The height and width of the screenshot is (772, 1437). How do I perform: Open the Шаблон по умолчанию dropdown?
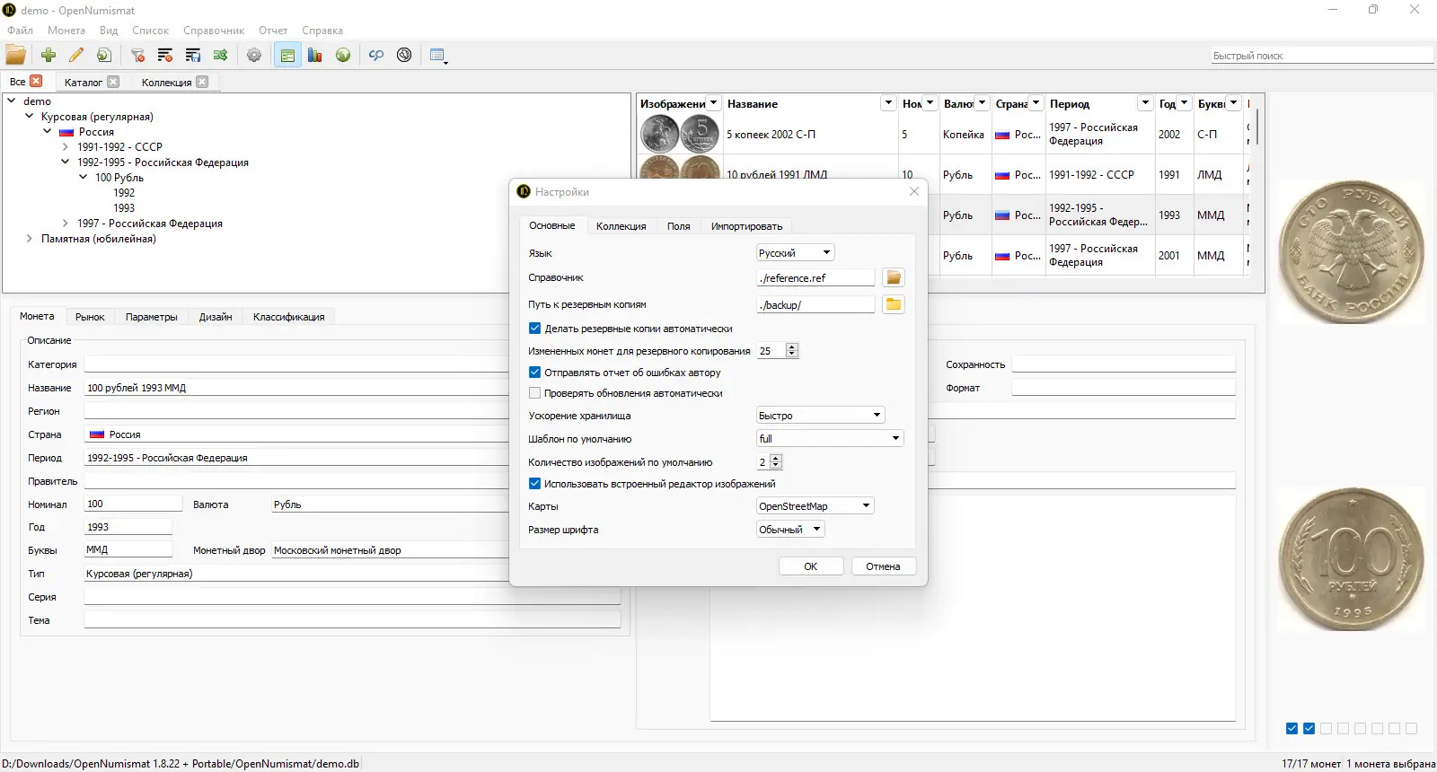click(x=830, y=439)
